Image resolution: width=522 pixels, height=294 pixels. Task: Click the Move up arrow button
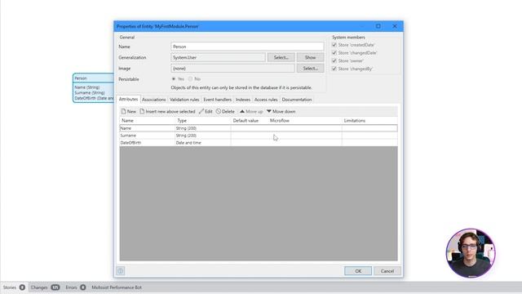(251, 111)
